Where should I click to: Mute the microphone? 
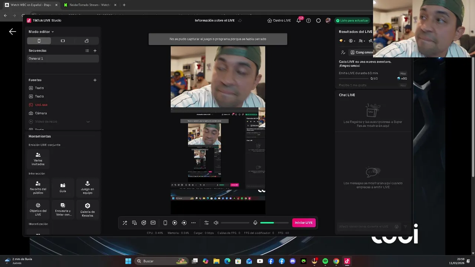coord(255,223)
